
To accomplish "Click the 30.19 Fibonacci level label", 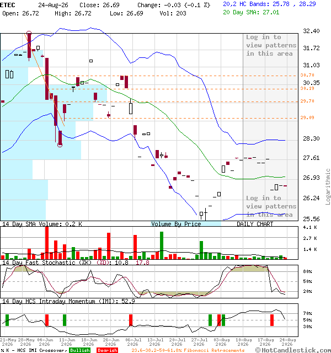I will (307, 88).
